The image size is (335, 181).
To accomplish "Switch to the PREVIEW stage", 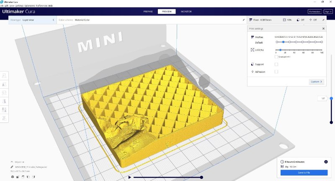I will (167, 12).
